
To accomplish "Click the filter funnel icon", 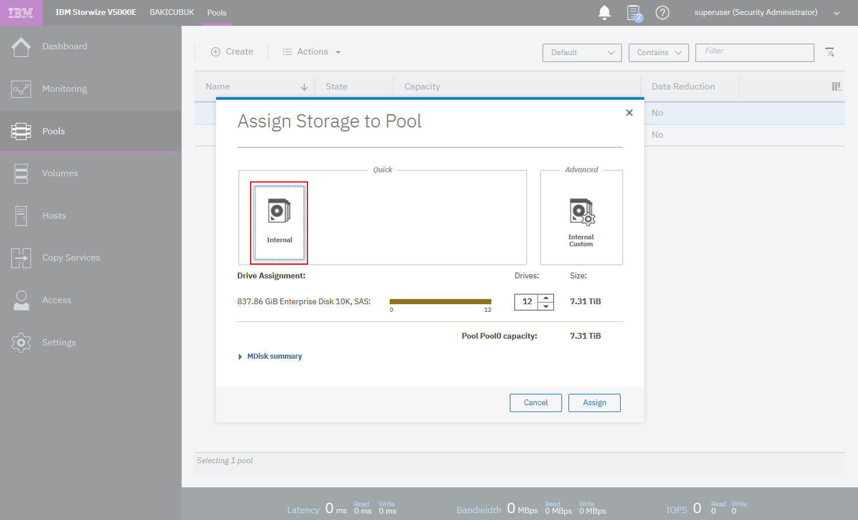I will (829, 52).
